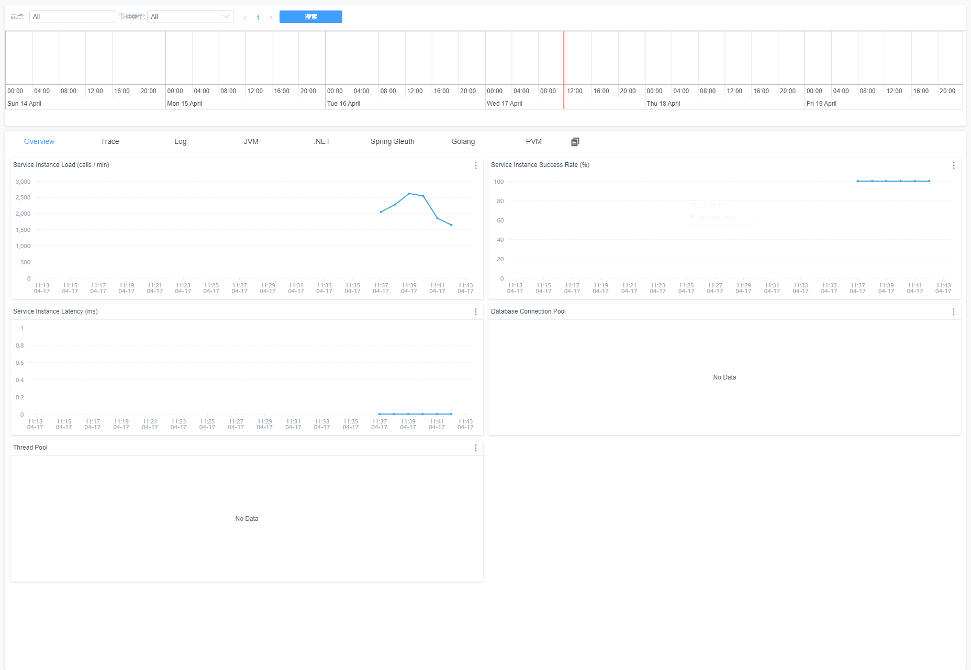Open the Log tab

(181, 141)
